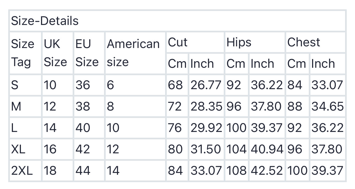Click the Hips header cell
The width and height of the screenshot is (355, 189).
click(239, 43)
